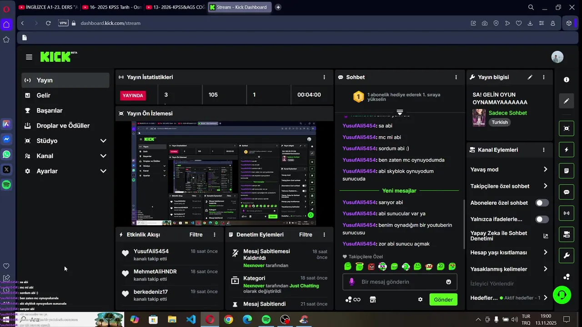
Task: Click into the Bir mesaj gönderin field
Action: pyautogui.click(x=400, y=282)
